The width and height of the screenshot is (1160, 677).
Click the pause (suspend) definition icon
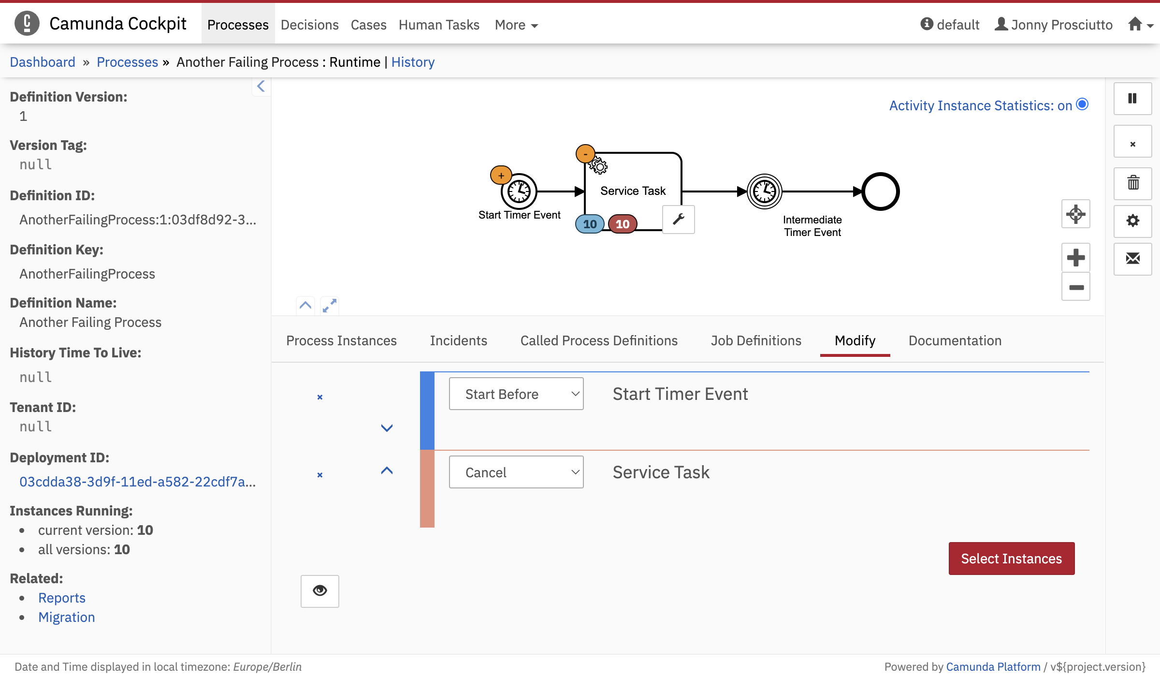[x=1132, y=99]
